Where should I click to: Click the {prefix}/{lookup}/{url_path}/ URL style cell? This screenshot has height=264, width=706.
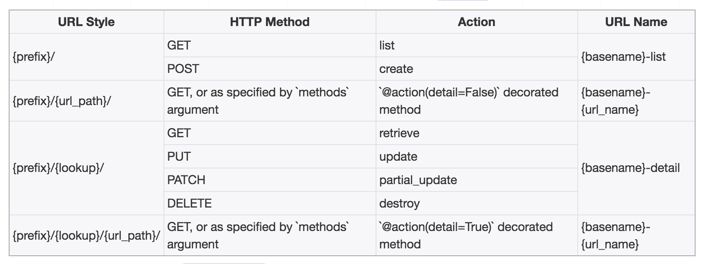coord(86,236)
